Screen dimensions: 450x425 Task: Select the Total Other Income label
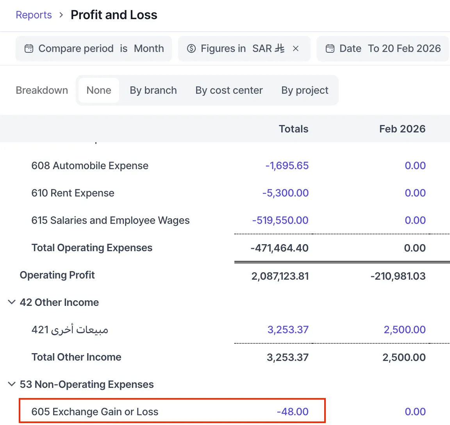coord(76,357)
